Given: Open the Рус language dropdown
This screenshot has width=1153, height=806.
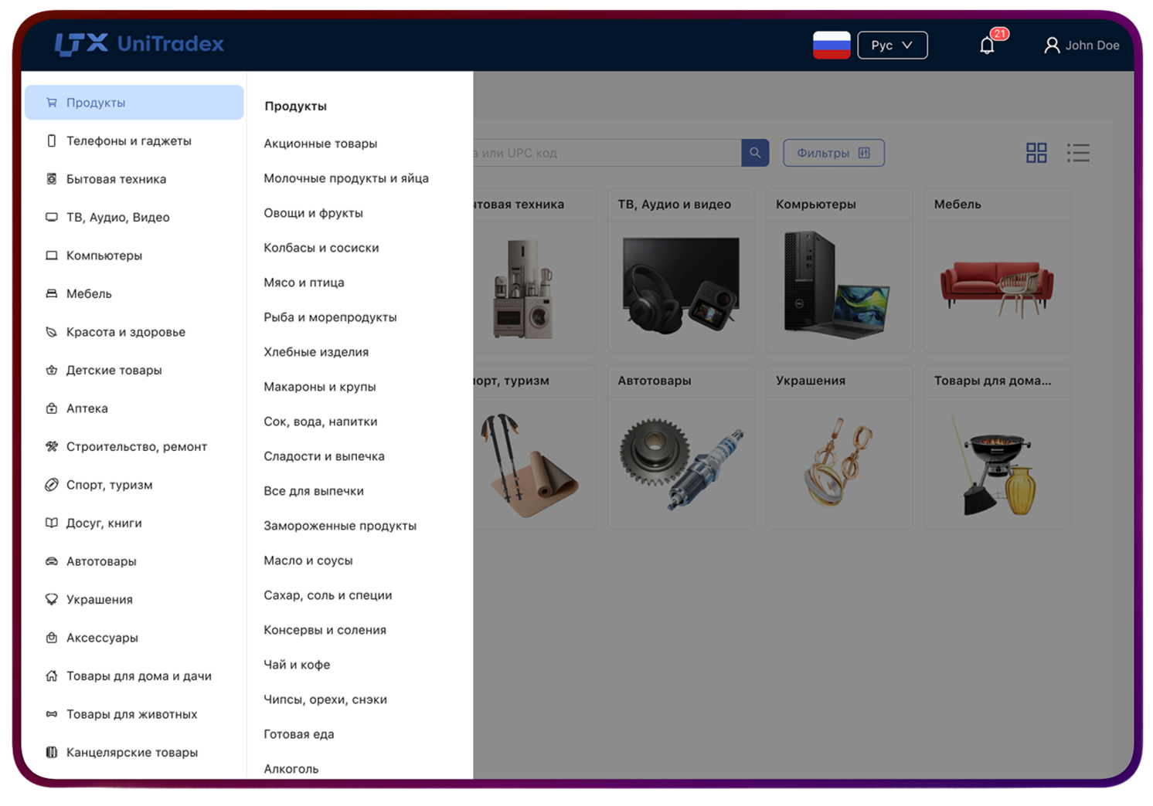Looking at the screenshot, I should pos(892,46).
